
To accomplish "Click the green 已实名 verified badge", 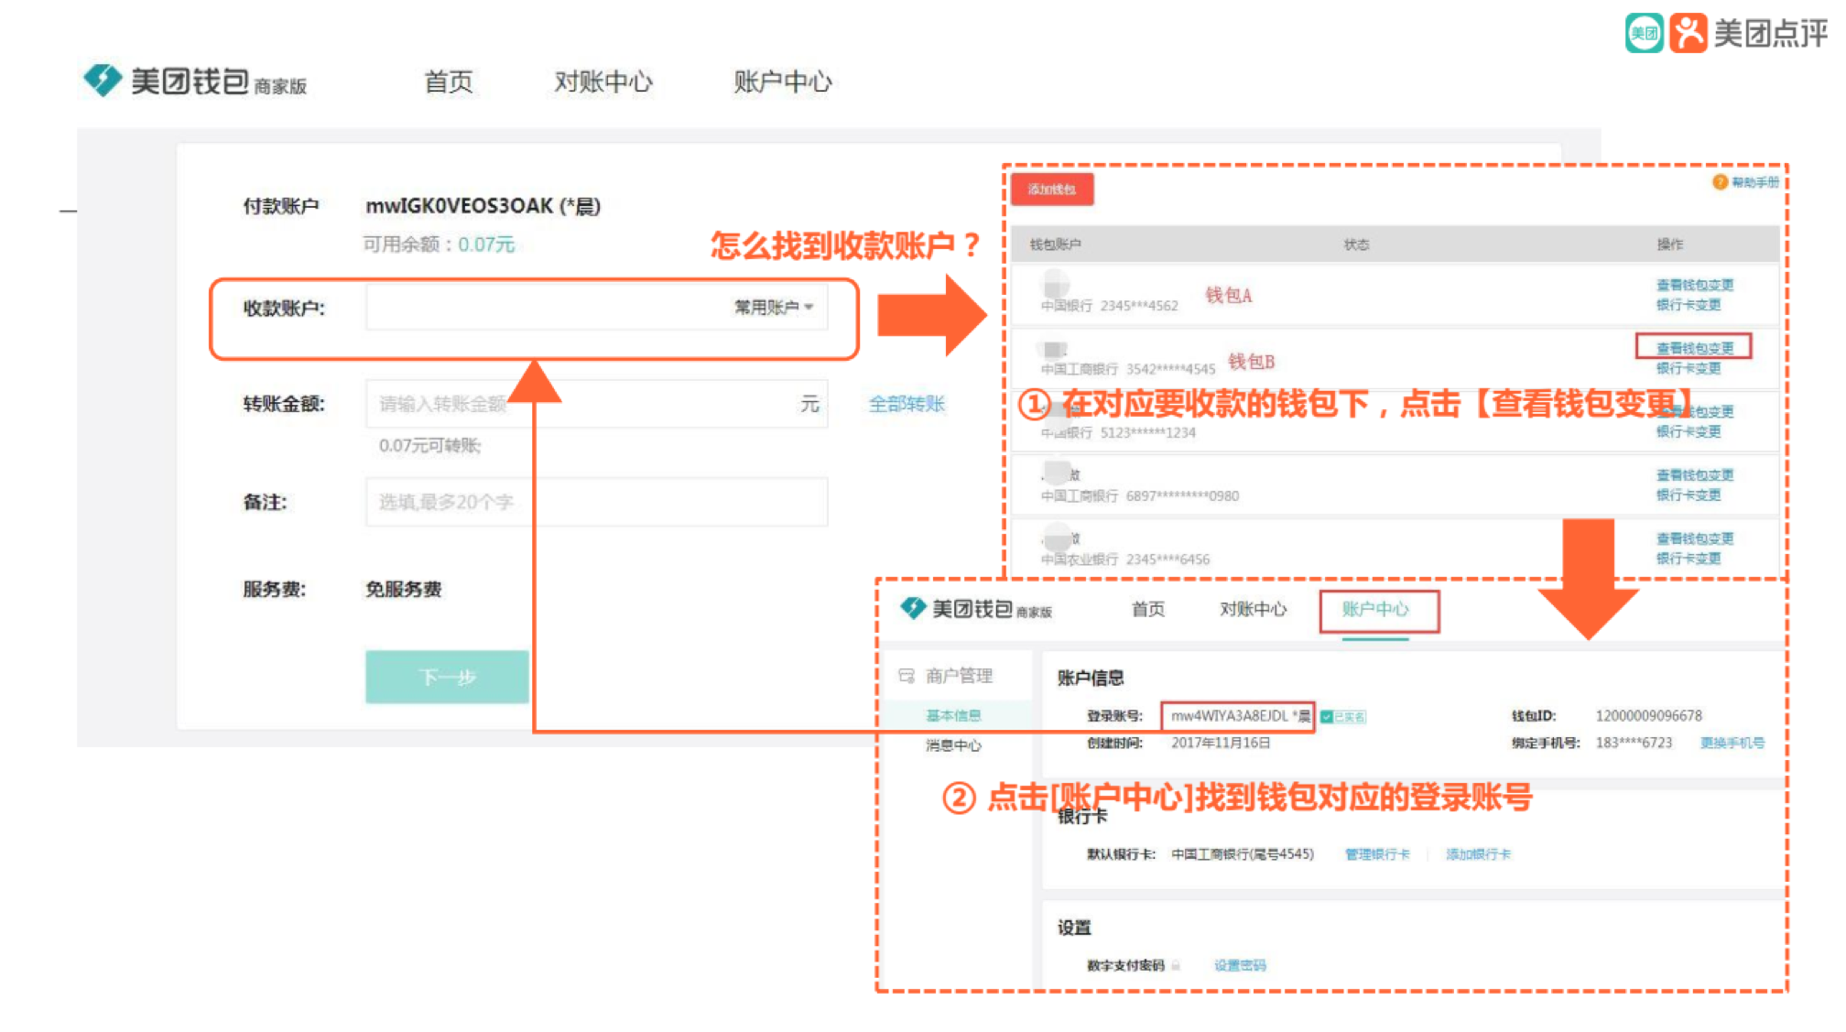I will point(1343,716).
